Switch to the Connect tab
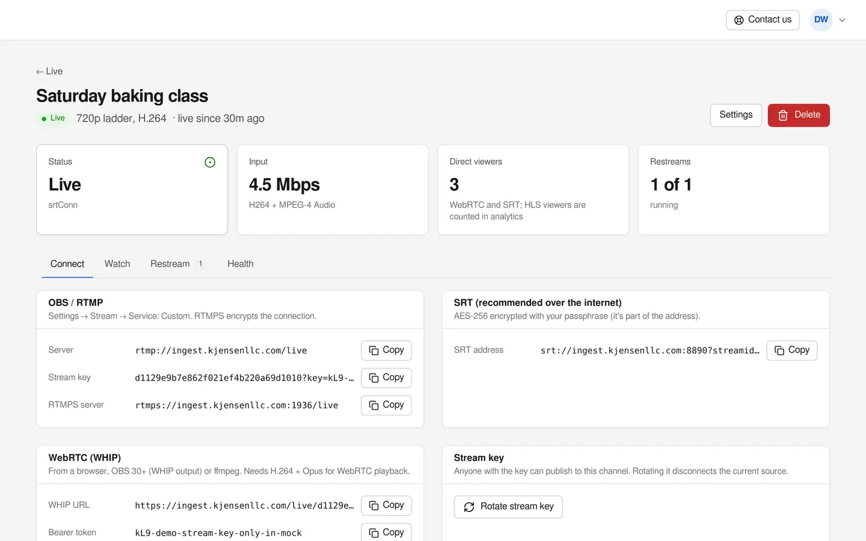866x541 pixels. click(67, 264)
